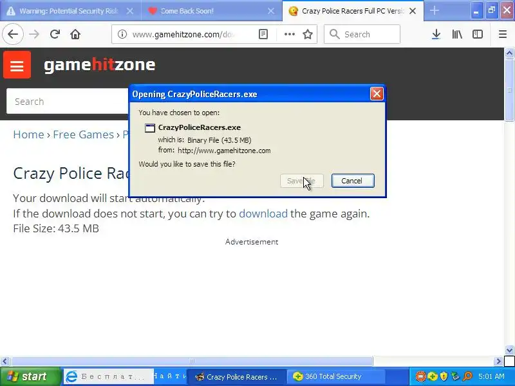
Task: Open the Firefox home page
Action: tap(75, 34)
